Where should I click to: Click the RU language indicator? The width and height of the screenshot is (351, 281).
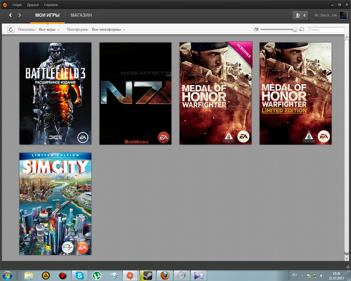(x=295, y=275)
